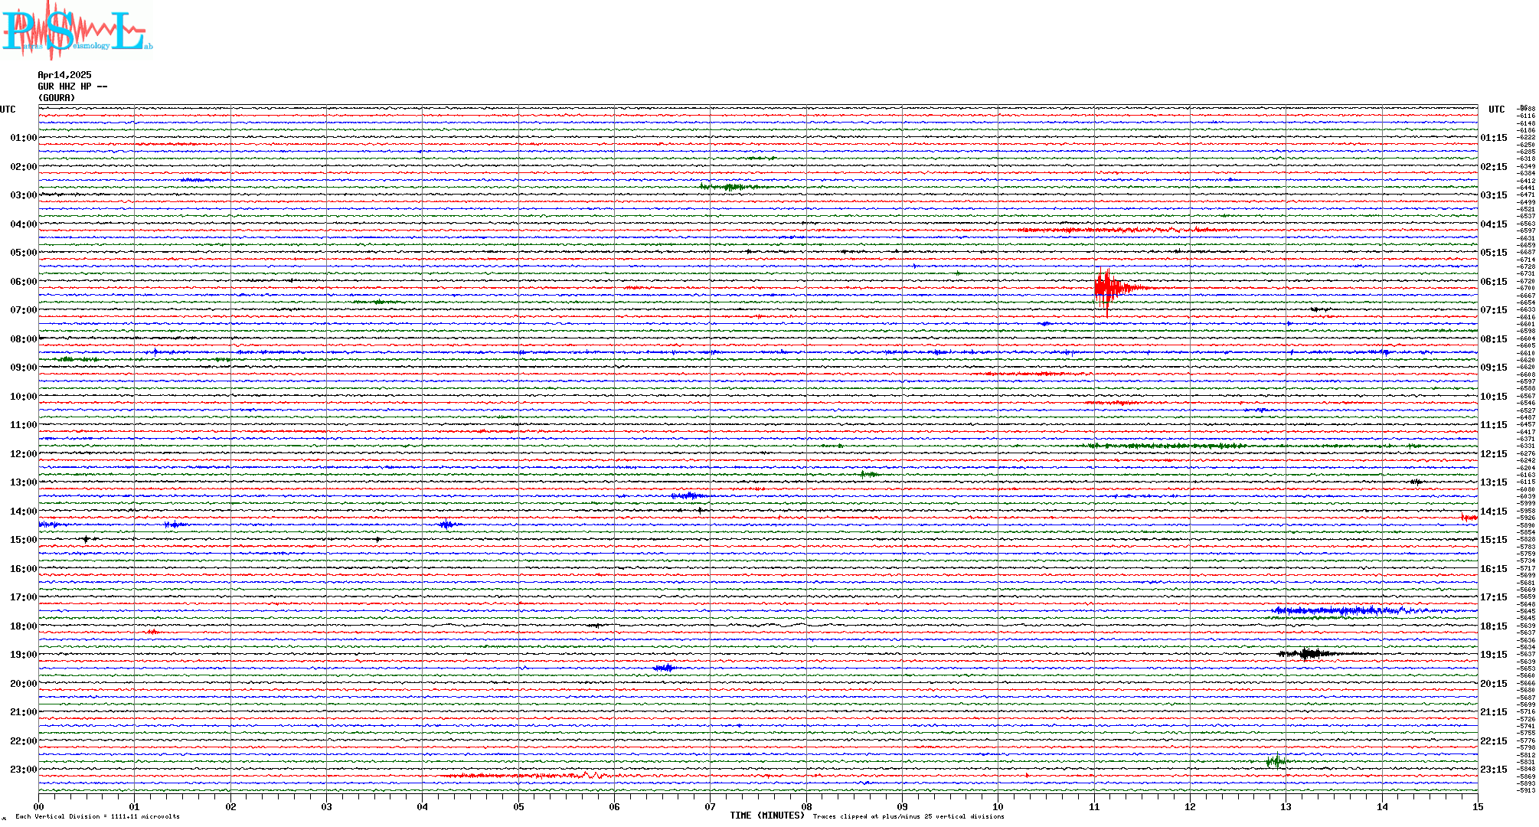
Task: Click the PSL Seismology Lab logo
Action: [x=77, y=31]
